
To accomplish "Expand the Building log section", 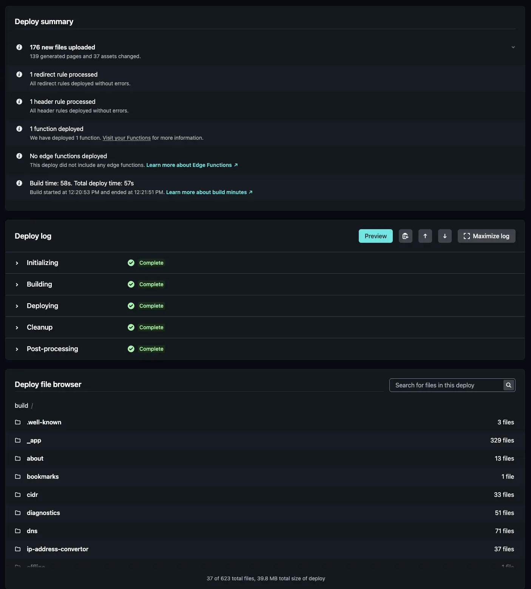I will 17,284.
